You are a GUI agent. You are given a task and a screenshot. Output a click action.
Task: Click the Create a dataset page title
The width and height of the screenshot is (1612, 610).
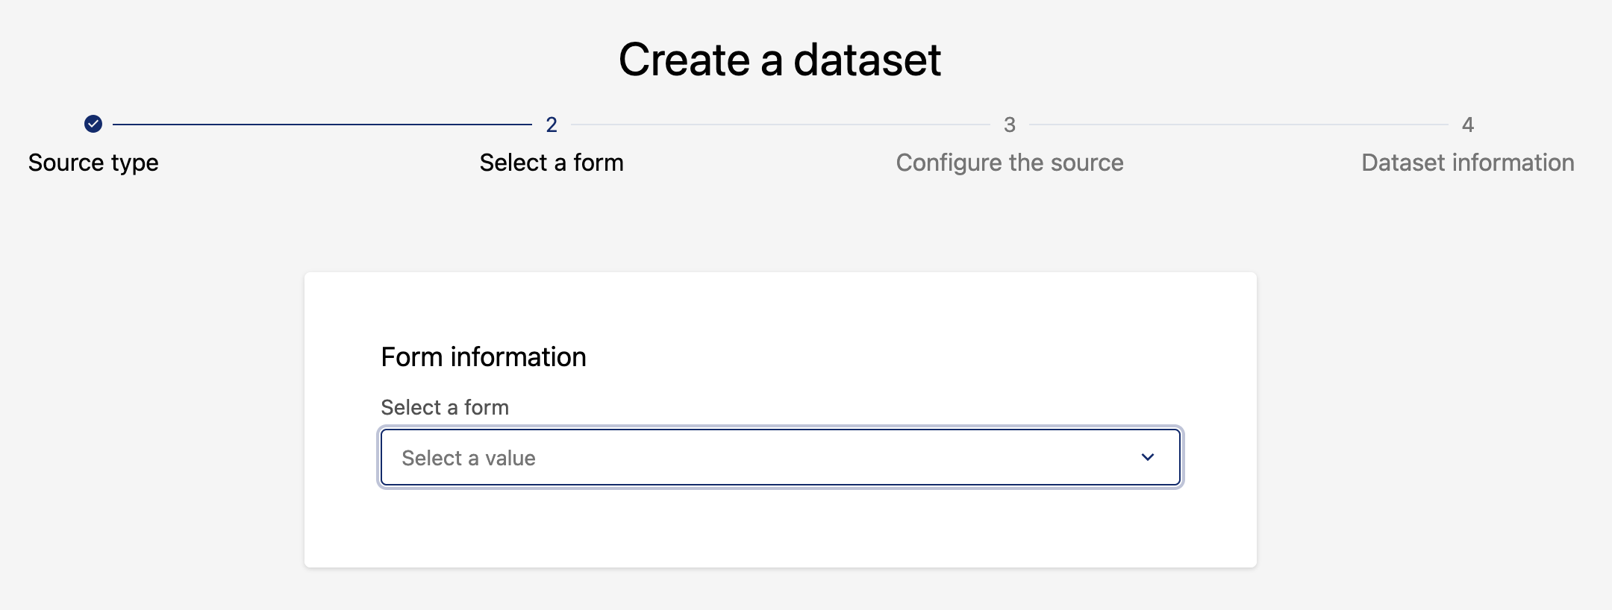pos(780,60)
